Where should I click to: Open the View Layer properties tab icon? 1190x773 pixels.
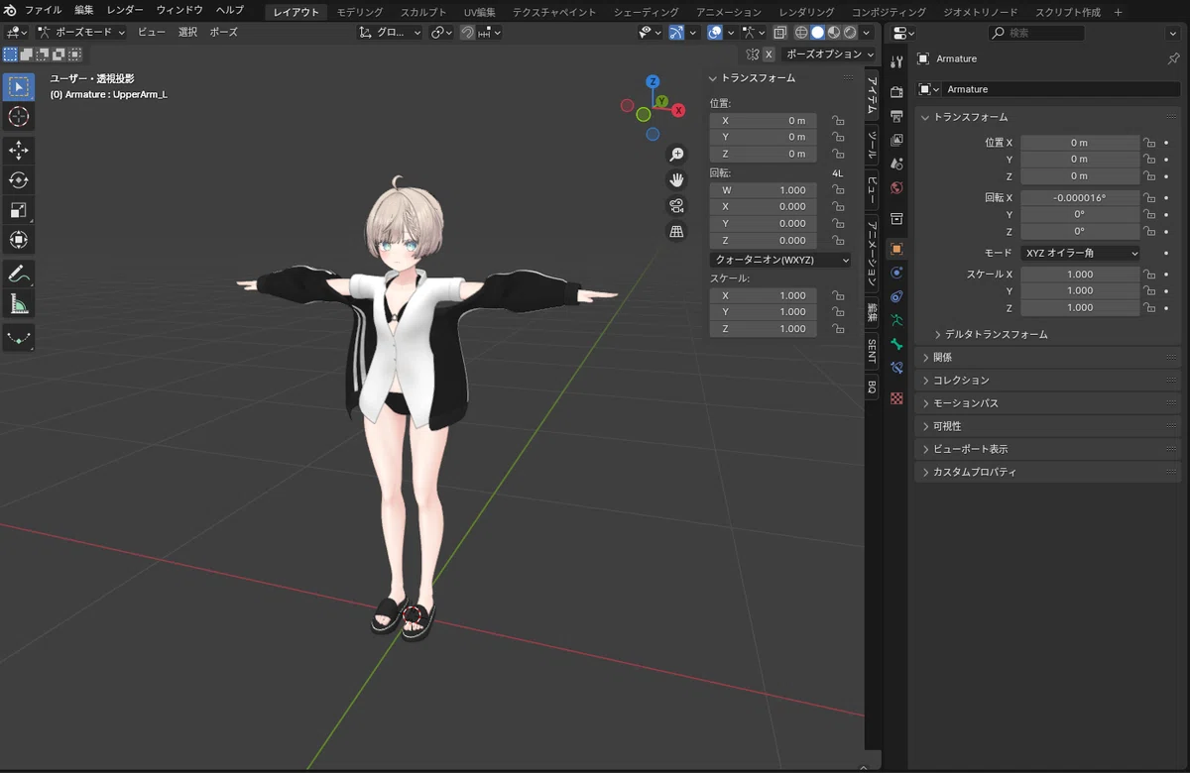point(896,140)
